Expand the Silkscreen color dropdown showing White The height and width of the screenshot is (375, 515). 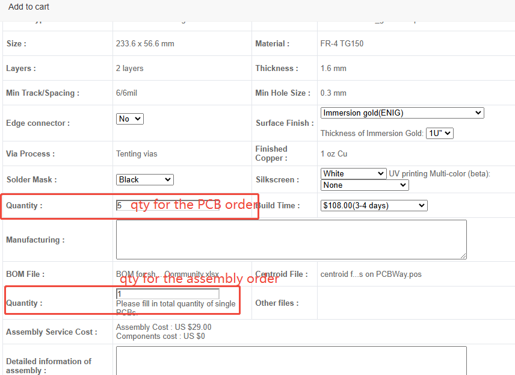point(353,173)
